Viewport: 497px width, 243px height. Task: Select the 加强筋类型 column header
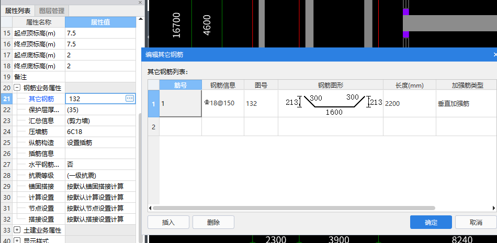(x=466, y=85)
